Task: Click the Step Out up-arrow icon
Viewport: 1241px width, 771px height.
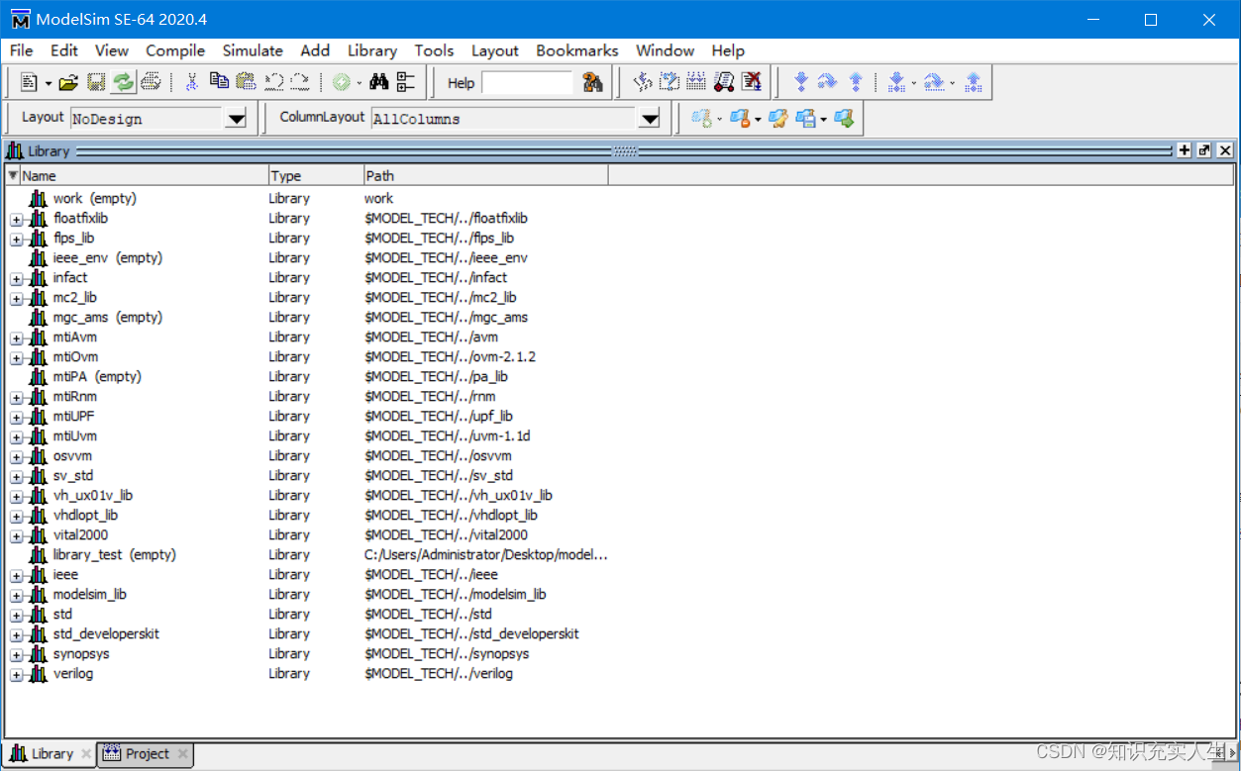Action: (x=856, y=82)
